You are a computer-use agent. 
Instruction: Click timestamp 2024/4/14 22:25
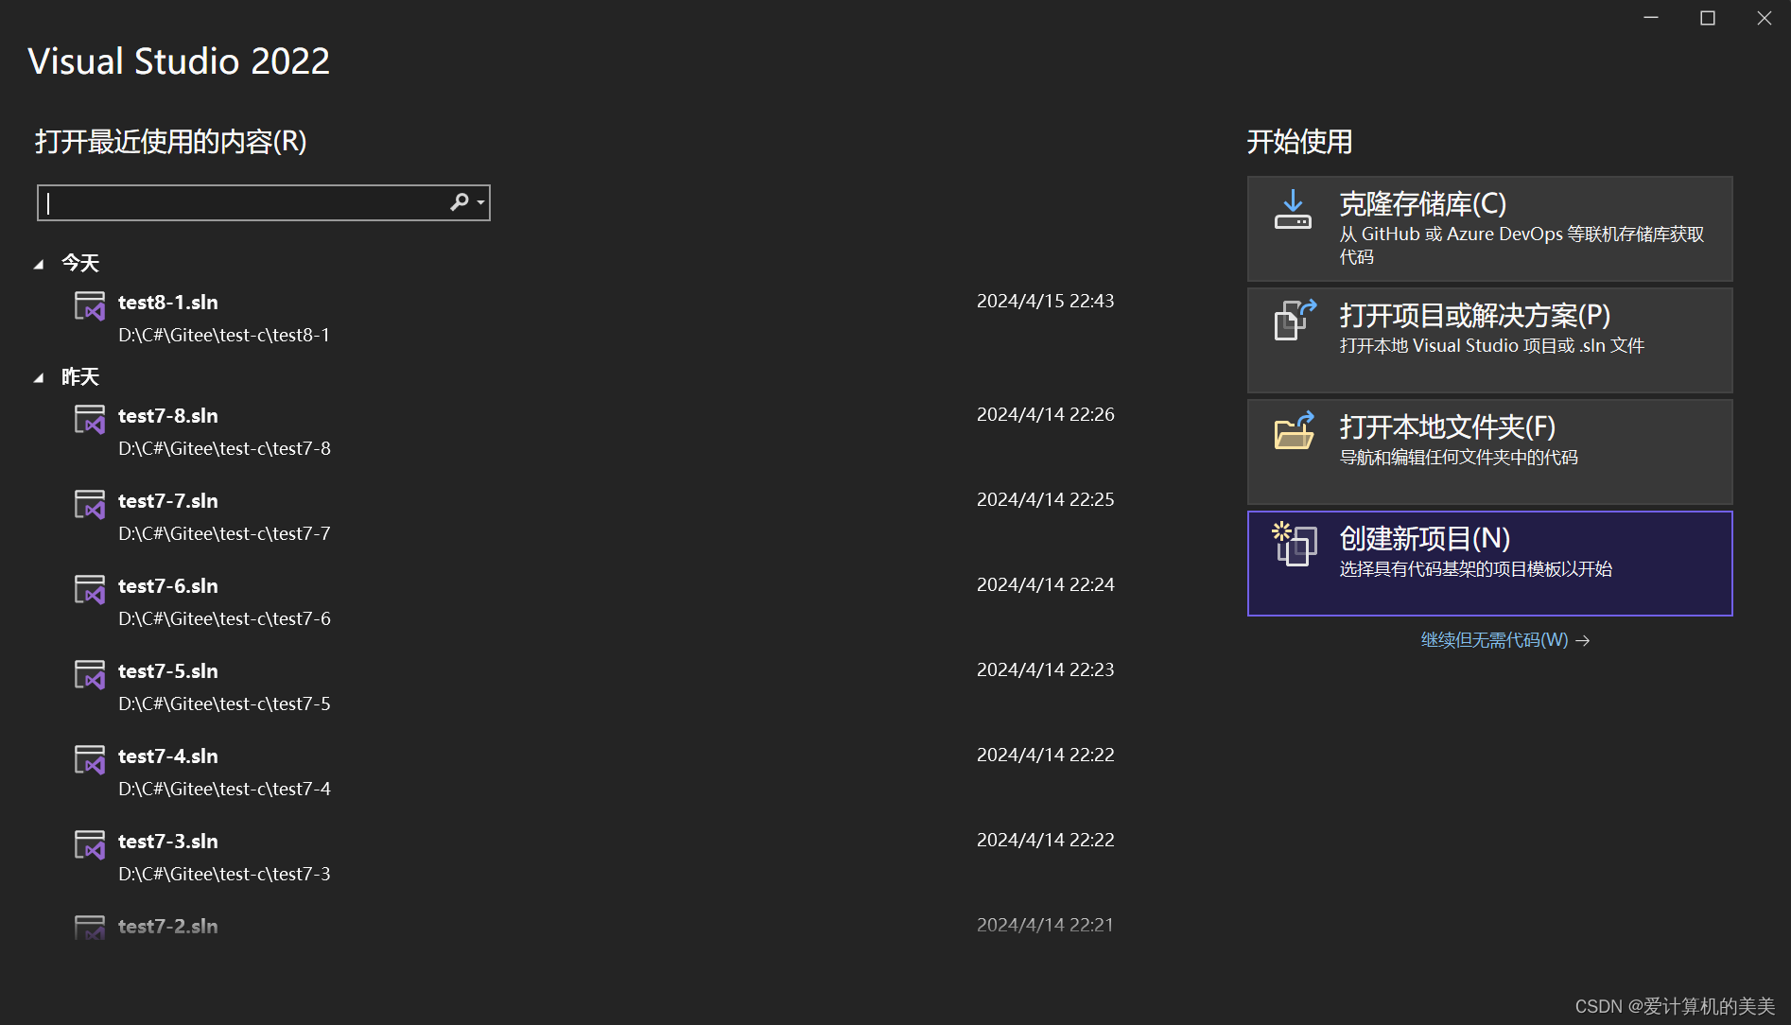[1045, 499]
